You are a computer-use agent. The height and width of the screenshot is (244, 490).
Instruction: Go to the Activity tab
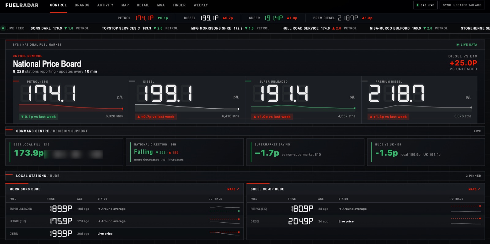point(105,5)
